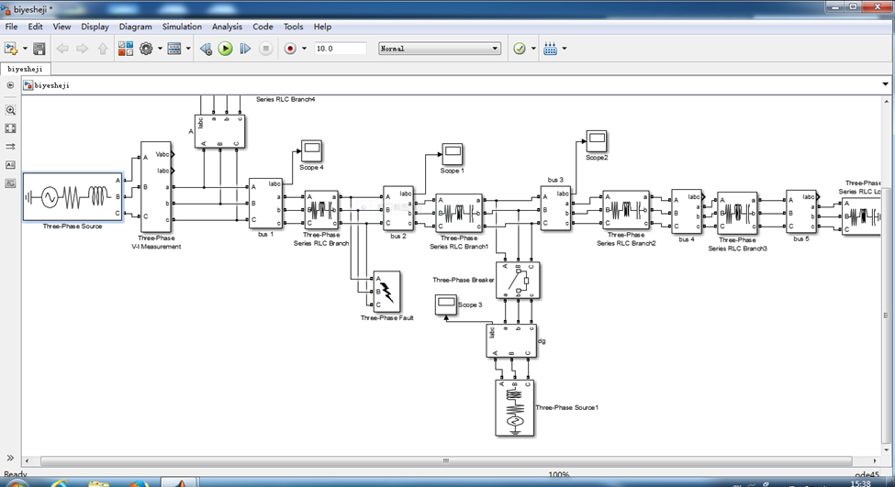The image size is (895, 487).
Task: Open the Library Browser icon
Action: [126, 49]
